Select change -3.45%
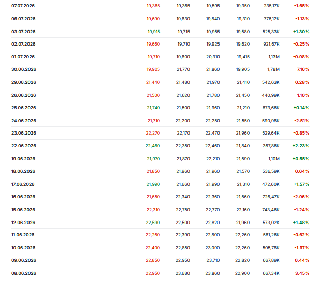This screenshot has height=281, width=320. (301, 273)
